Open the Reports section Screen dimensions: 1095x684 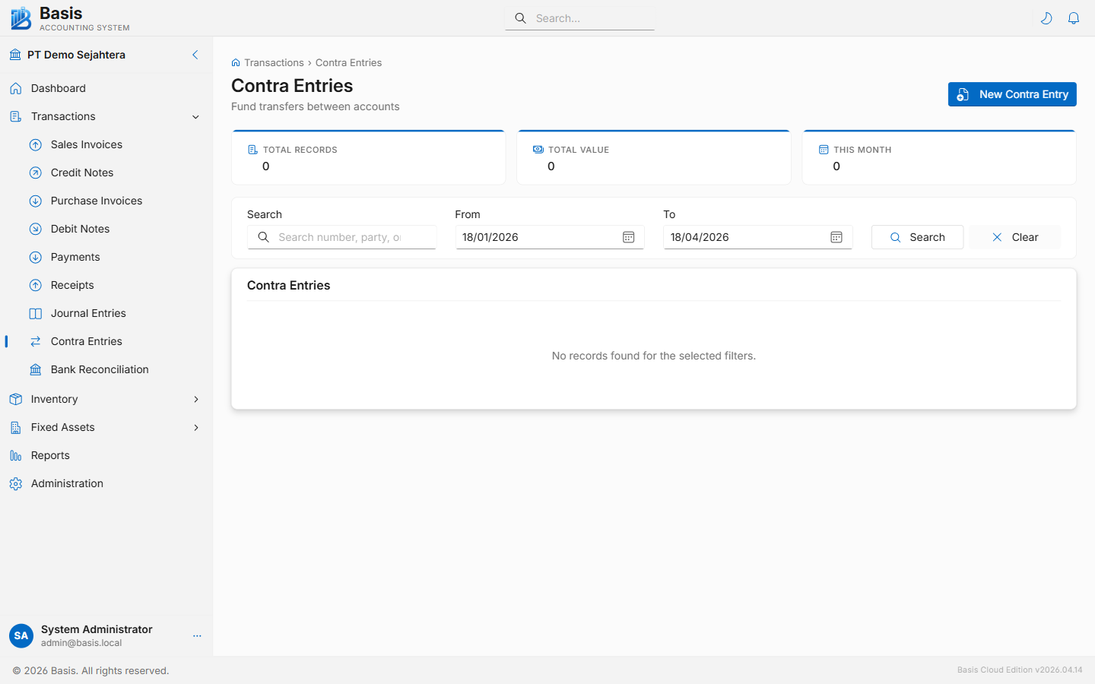50,455
